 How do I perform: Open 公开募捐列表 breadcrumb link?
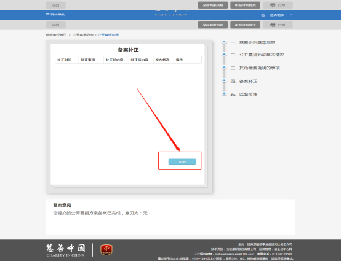(x=83, y=35)
